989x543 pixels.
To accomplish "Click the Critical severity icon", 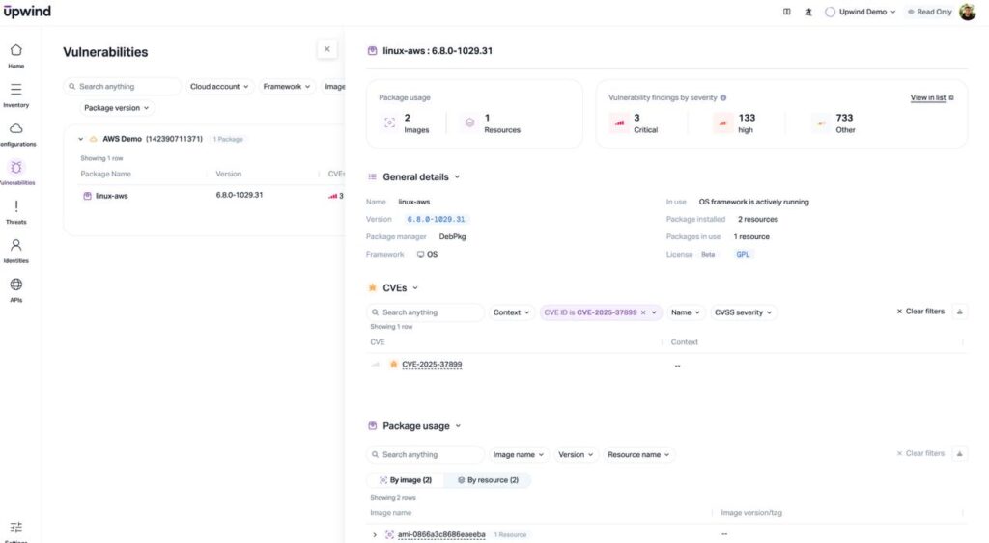I will point(619,122).
